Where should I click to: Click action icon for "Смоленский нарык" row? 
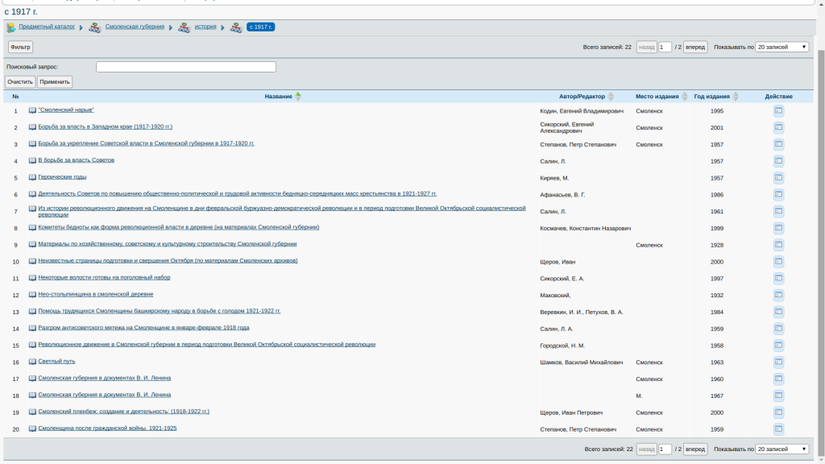[778, 111]
